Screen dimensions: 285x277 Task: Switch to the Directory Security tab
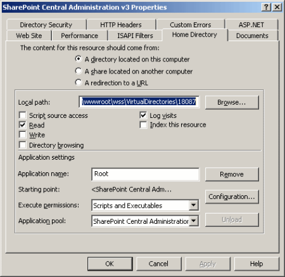pos(46,25)
